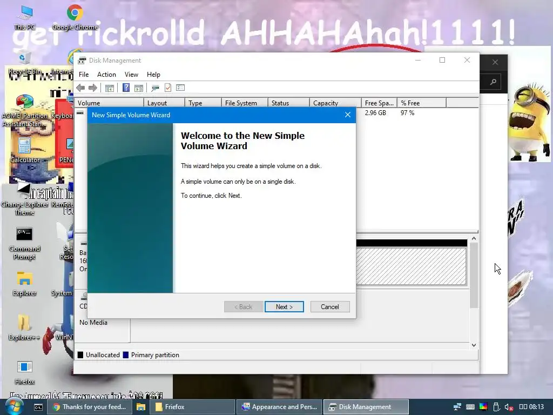This screenshot has height=415, width=553.
Task: Click the network tray icon
Action: click(x=457, y=407)
